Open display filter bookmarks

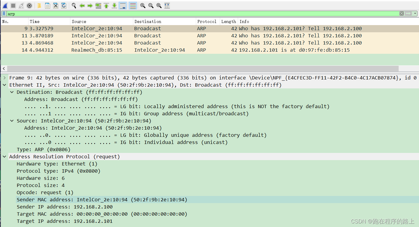(4, 14)
